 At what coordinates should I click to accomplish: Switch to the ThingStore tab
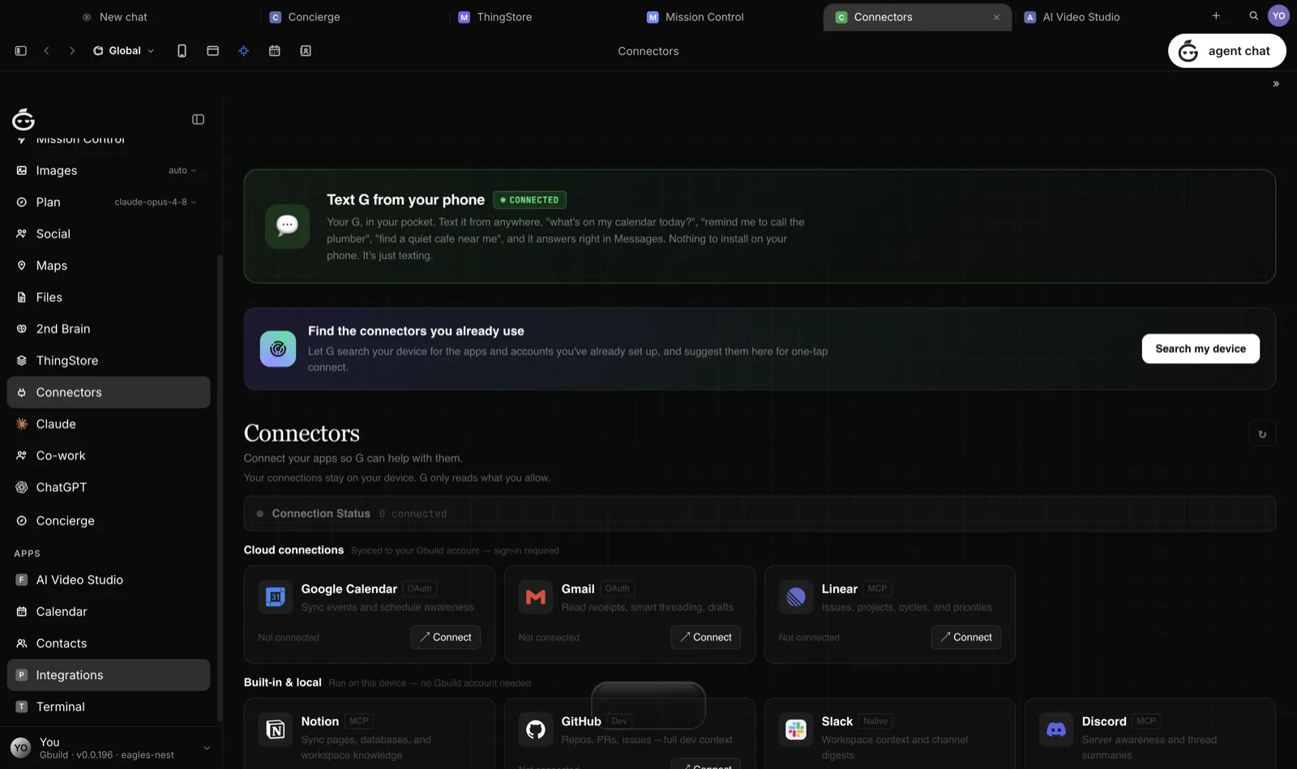494,16
